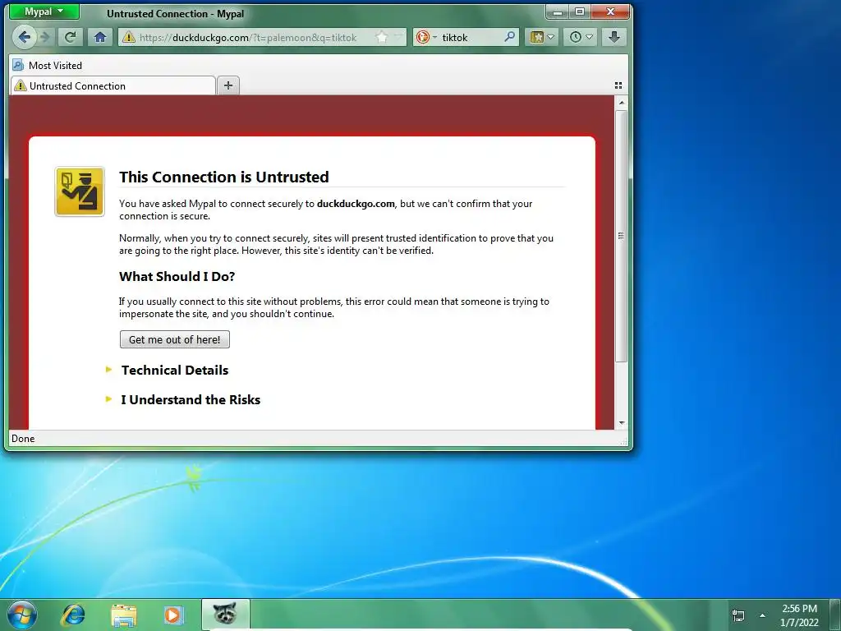Click the bold duckduckgo.com text
Viewport: 841px width, 631px height.
356,204
